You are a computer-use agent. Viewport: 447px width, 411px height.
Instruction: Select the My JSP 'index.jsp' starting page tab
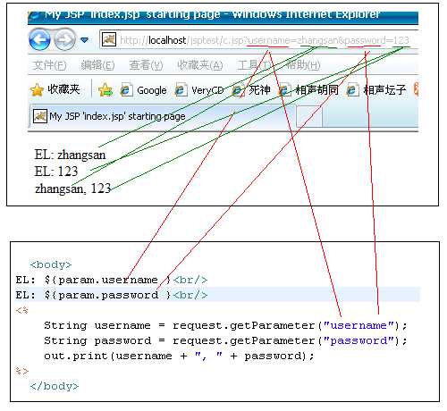tap(163, 116)
